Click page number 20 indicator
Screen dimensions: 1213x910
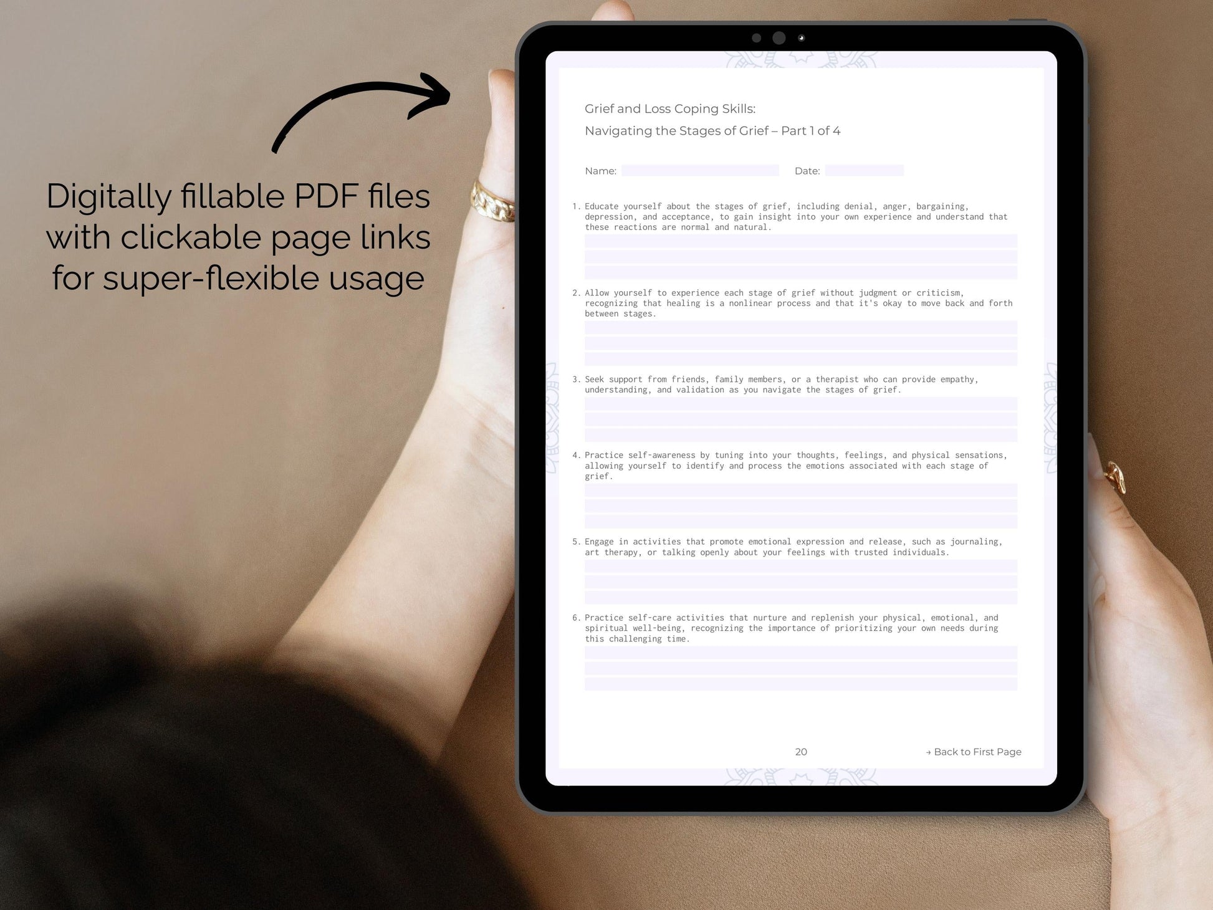coord(801,751)
